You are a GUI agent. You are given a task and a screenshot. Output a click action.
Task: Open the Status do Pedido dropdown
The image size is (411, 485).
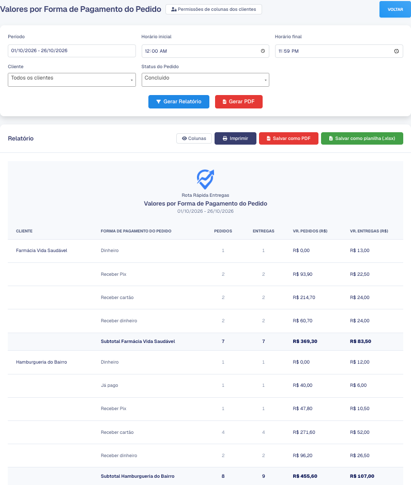point(205,80)
